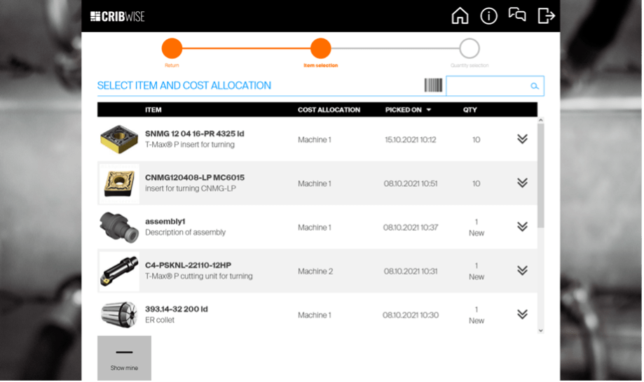Expand the assembly1 row details
Image resolution: width=644 pixels, height=382 pixels.
(x=522, y=227)
